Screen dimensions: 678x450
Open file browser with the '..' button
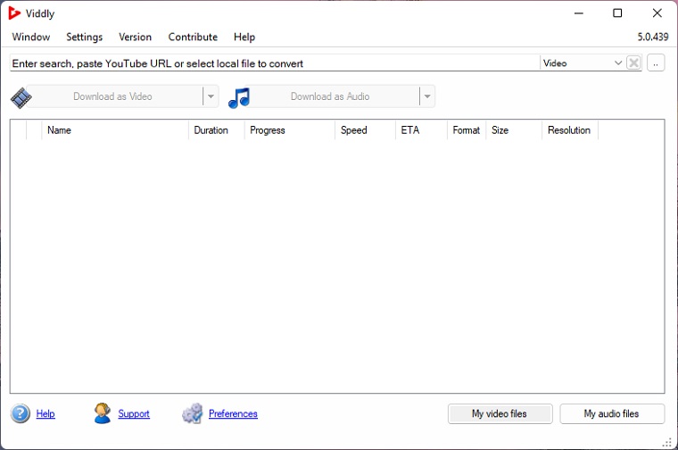[656, 63]
